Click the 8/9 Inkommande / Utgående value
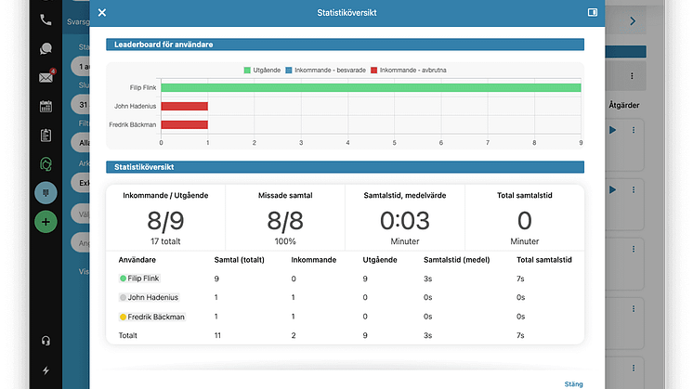Image resolution: width=693 pixels, height=389 pixels. (x=165, y=221)
